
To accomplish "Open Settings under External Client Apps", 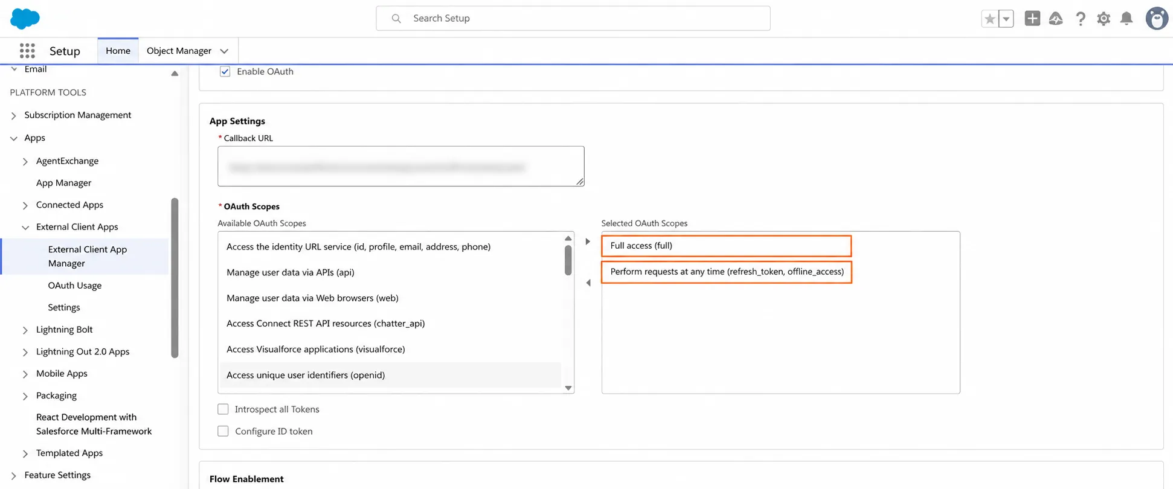I will [x=64, y=307].
